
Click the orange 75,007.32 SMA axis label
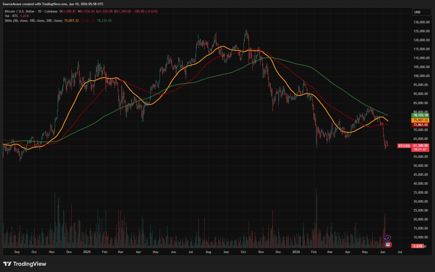tap(420, 120)
